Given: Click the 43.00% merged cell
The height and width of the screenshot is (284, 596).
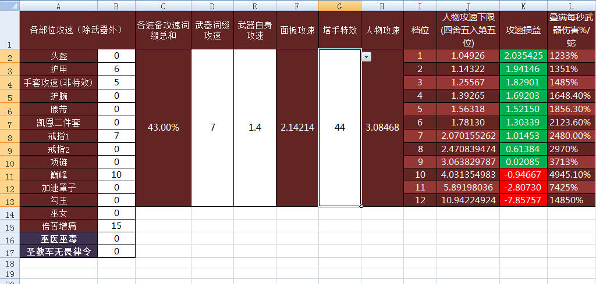Looking at the screenshot, I should click(163, 128).
